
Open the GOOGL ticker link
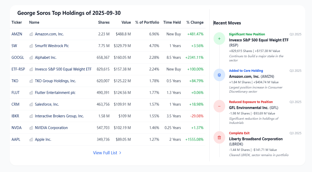click(x=18, y=58)
